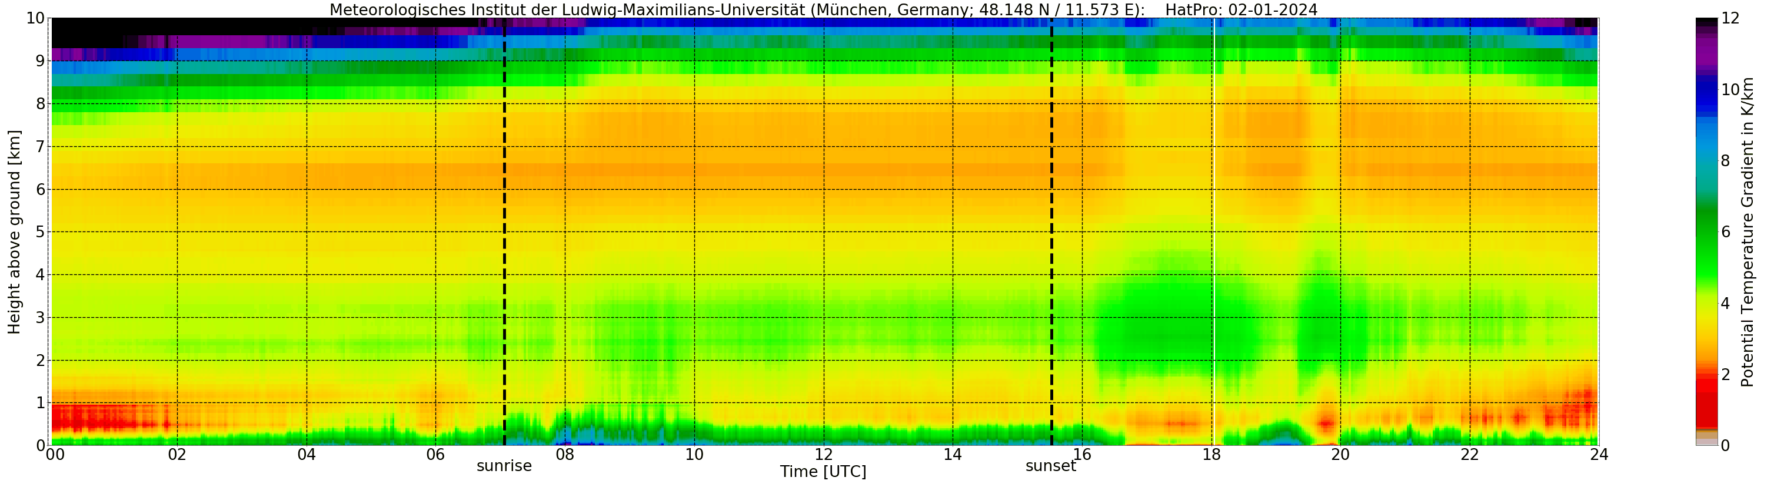Select the '16' tick on the time axis
1774x484 pixels.
tap(1082, 455)
